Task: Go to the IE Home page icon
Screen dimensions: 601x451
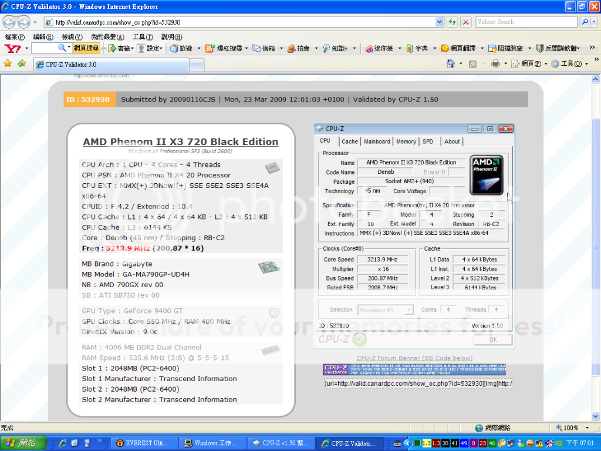Action: tap(451, 63)
